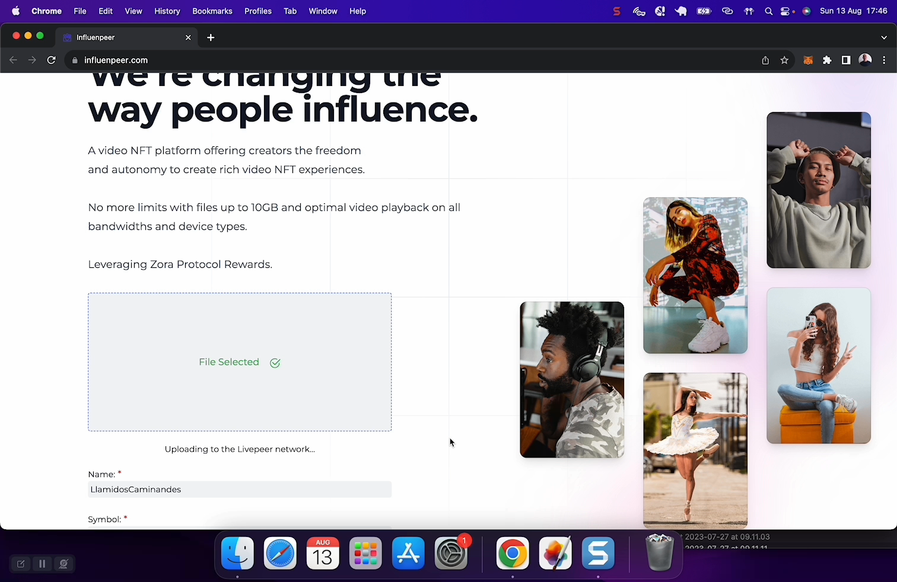Open Snagit from the Dock
The width and height of the screenshot is (897, 582).
(x=598, y=553)
